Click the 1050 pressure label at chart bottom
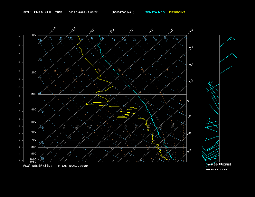 click(33, 162)
